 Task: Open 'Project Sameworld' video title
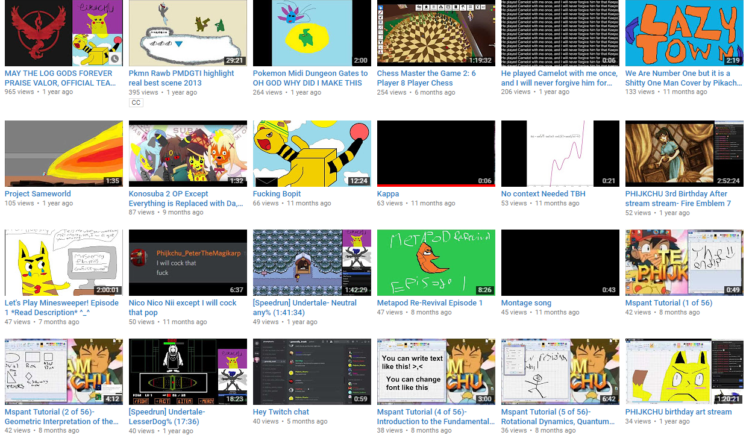(x=38, y=194)
